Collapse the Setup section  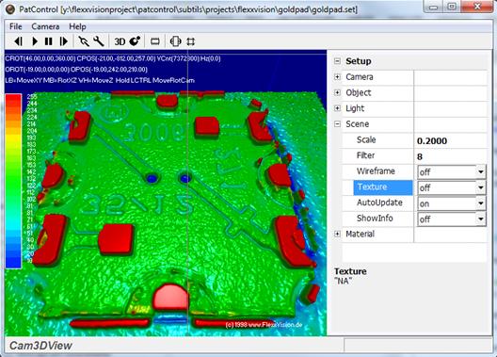pyautogui.click(x=337, y=61)
